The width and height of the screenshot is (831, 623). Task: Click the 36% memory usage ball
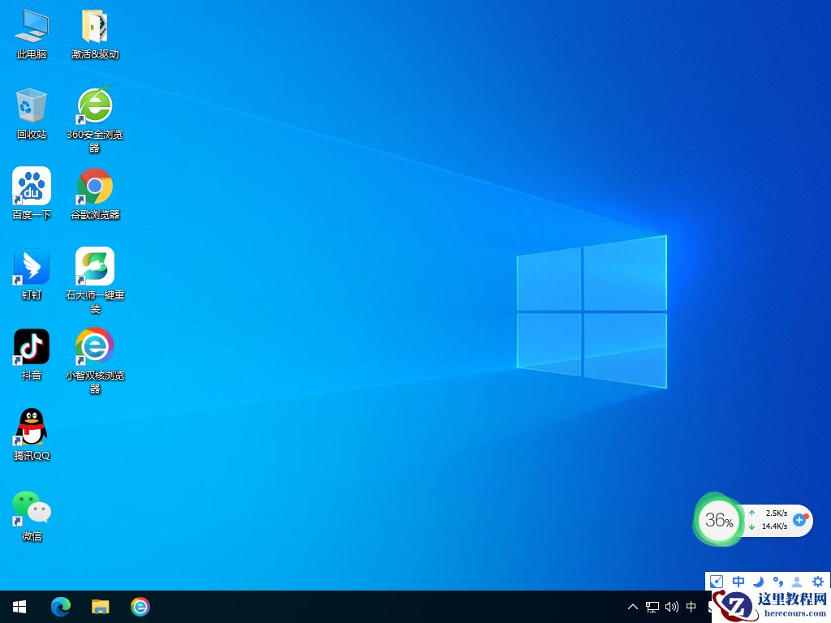719,520
